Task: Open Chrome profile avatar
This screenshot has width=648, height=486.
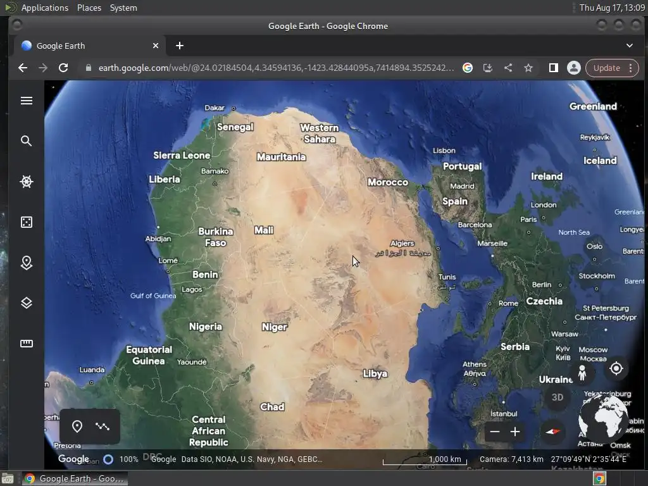Action: 573,68
